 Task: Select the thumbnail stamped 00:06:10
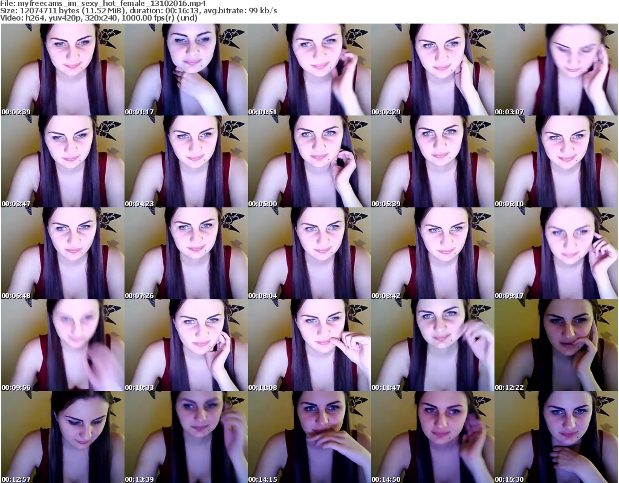pyautogui.click(x=556, y=161)
